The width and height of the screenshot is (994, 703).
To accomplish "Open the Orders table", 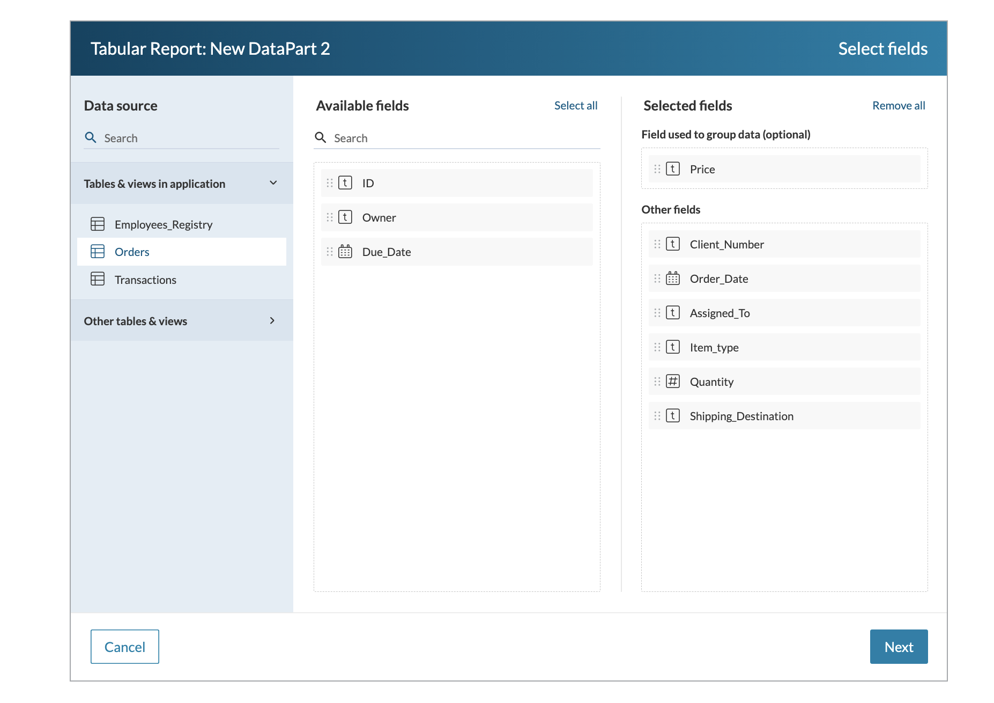I will (132, 251).
